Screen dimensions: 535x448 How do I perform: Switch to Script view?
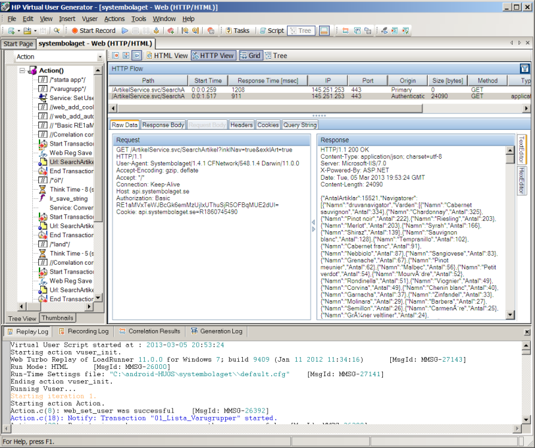[272, 31]
